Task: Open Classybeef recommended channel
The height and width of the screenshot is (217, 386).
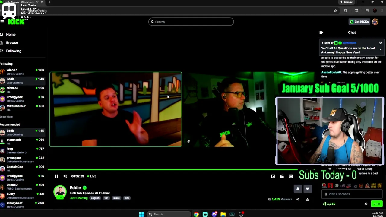Action: (x=23, y=205)
